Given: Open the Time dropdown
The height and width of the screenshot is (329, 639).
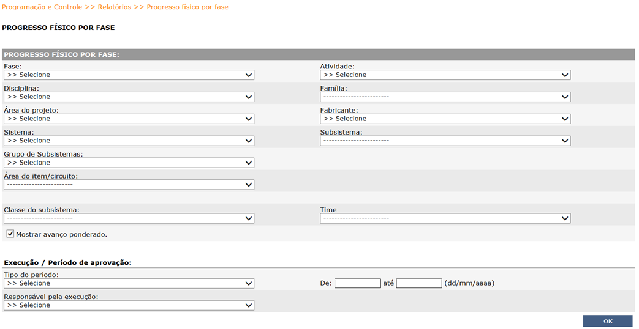Looking at the screenshot, I should pyautogui.click(x=445, y=218).
